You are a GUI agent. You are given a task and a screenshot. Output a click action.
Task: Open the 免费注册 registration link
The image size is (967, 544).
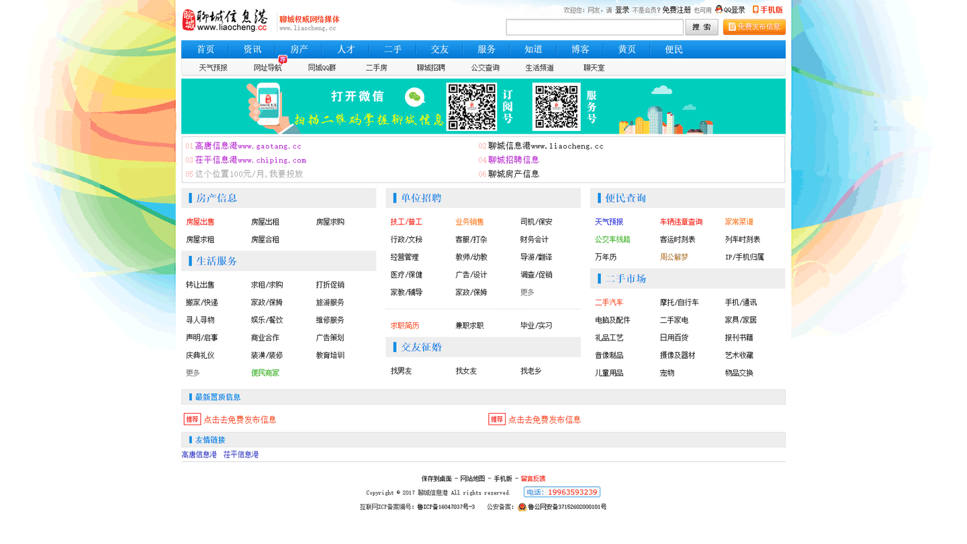pos(676,10)
